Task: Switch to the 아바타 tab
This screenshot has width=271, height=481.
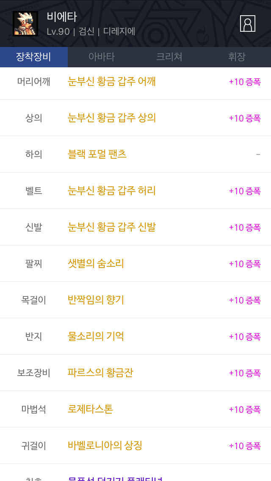Action: pos(102,57)
